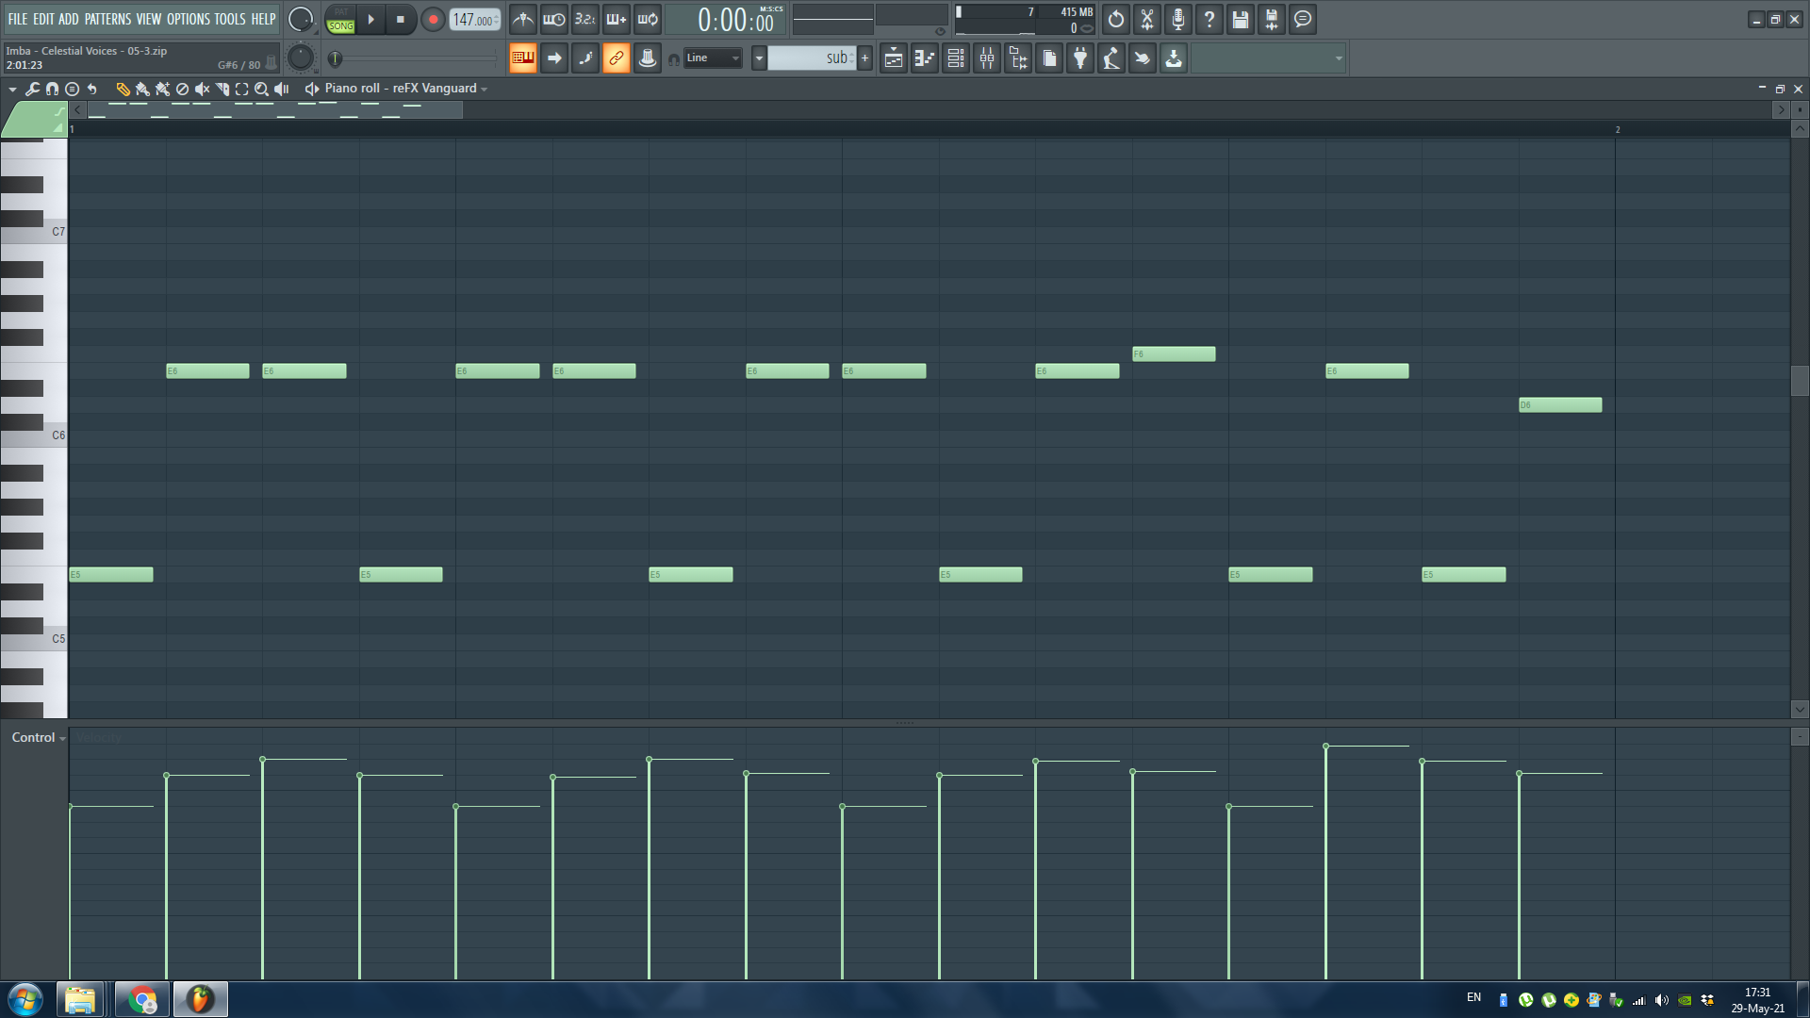
Task: Open the Line snap dropdown
Action: coord(713,58)
